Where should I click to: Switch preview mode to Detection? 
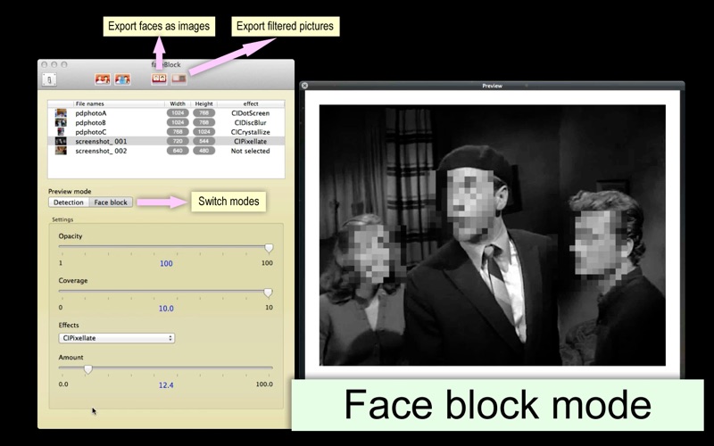coord(69,202)
